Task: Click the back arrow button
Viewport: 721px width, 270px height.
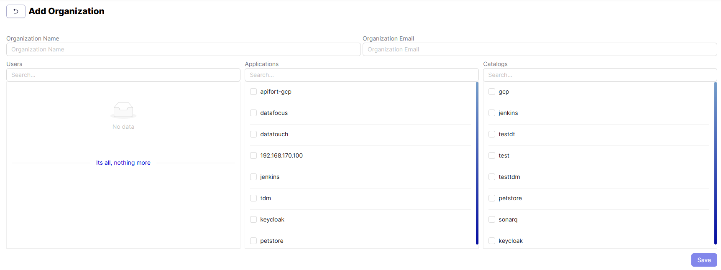Action: [16, 11]
